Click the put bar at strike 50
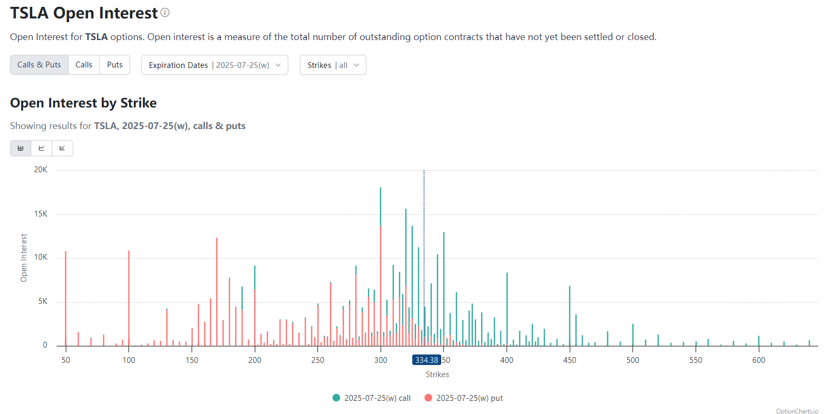Image resolution: width=824 pixels, height=414 pixels. click(65, 299)
